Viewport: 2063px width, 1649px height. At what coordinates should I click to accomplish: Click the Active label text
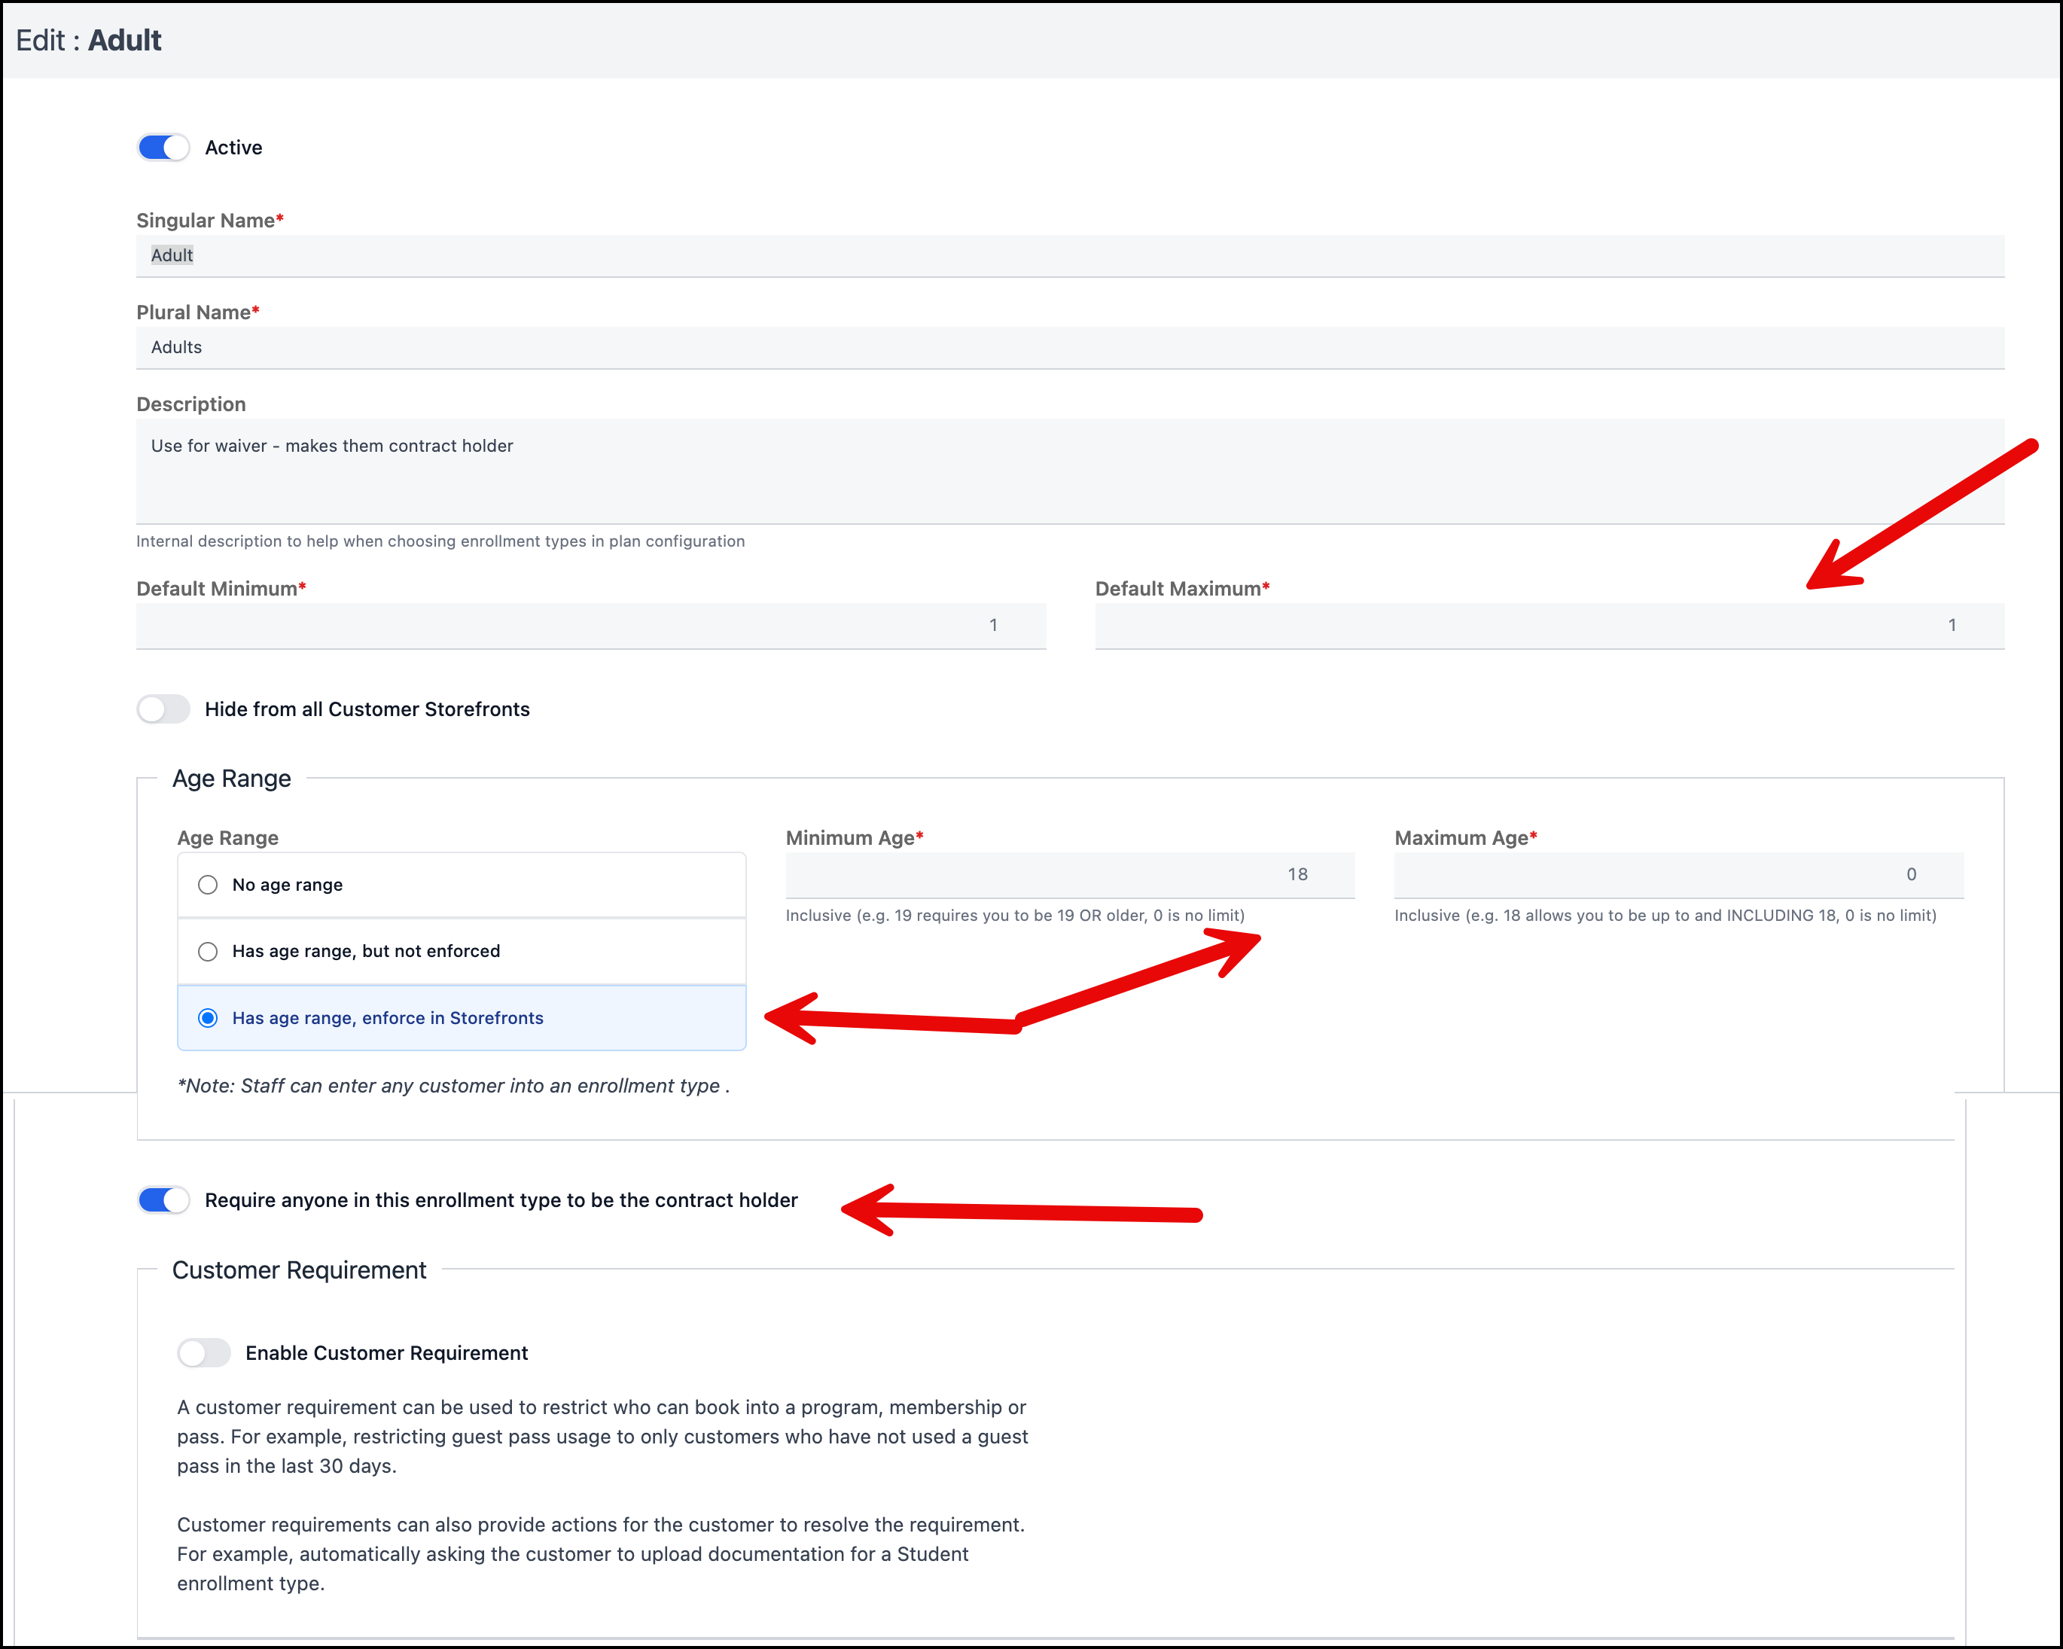pyautogui.click(x=233, y=148)
